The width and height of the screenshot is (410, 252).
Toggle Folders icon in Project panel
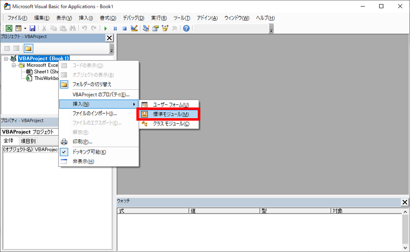pos(28,48)
